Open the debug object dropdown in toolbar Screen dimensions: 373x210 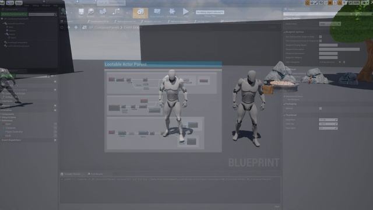(210, 12)
